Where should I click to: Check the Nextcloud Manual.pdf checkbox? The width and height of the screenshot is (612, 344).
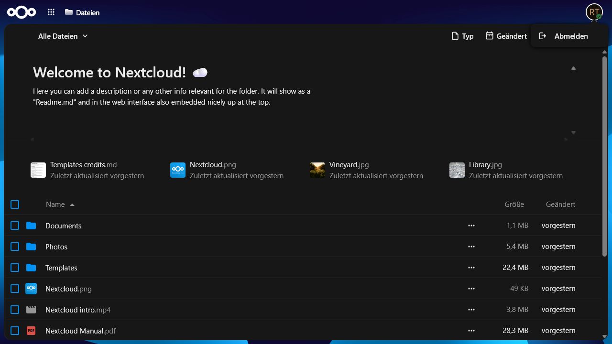click(15, 331)
